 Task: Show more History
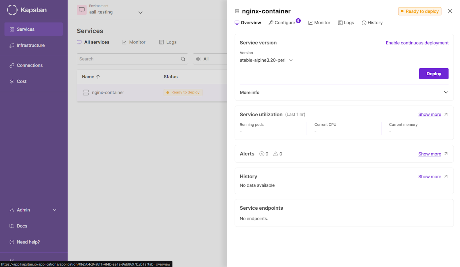coord(430,177)
